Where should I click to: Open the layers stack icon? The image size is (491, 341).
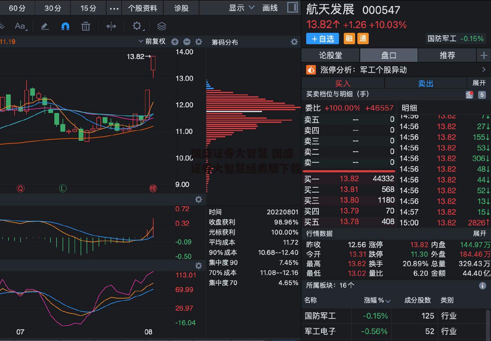[x=161, y=26]
